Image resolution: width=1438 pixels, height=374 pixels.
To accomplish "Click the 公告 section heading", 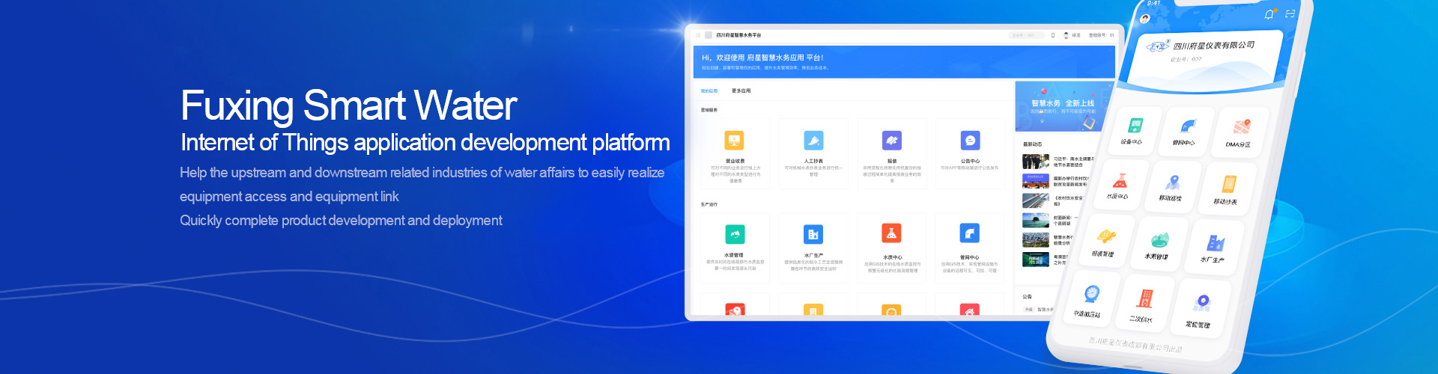I will point(1027,296).
